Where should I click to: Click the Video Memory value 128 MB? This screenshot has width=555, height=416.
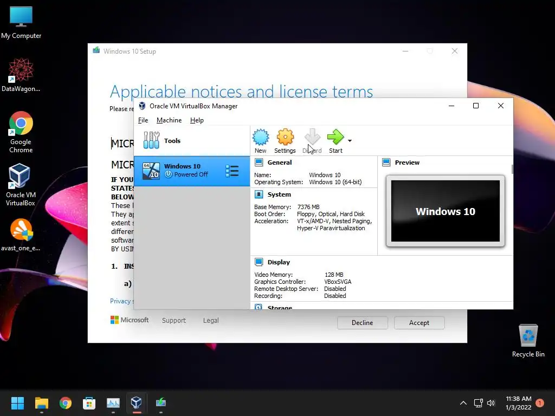(334, 275)
